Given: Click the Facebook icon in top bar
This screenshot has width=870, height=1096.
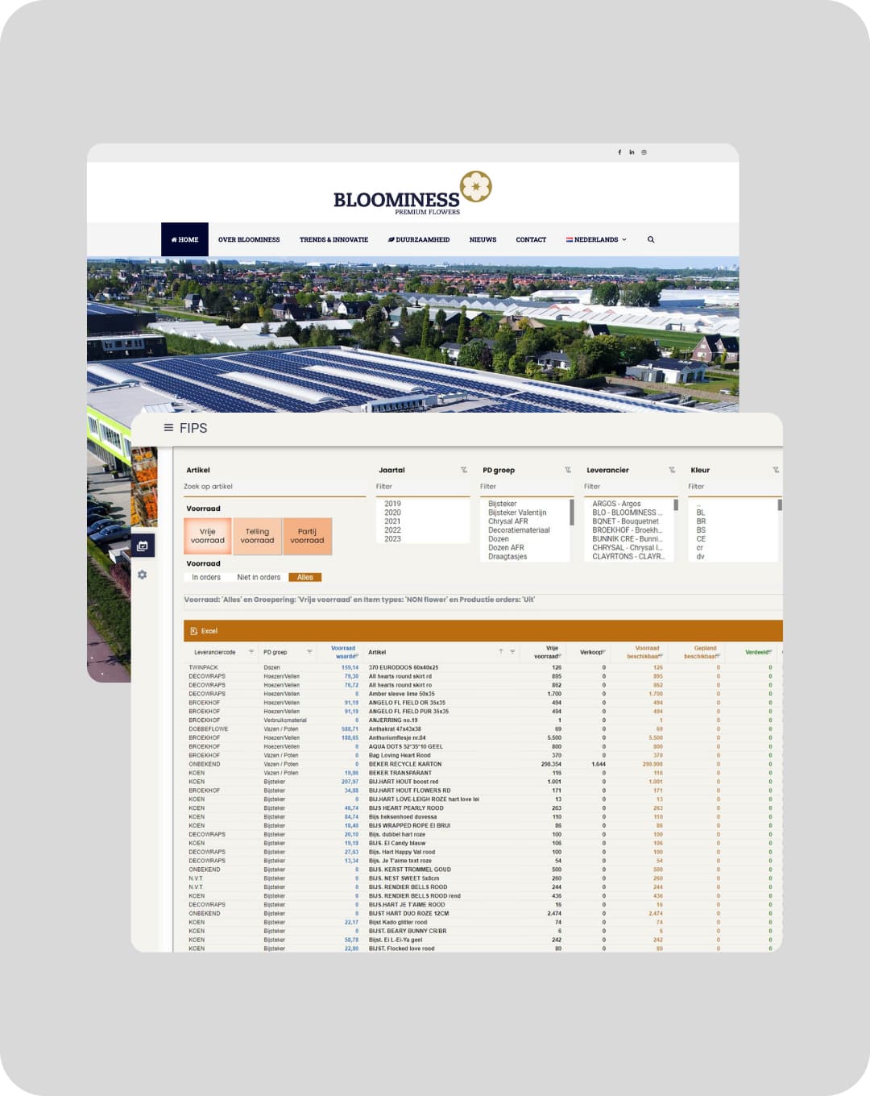Looking at the screenshot, I should pos(619,152).
